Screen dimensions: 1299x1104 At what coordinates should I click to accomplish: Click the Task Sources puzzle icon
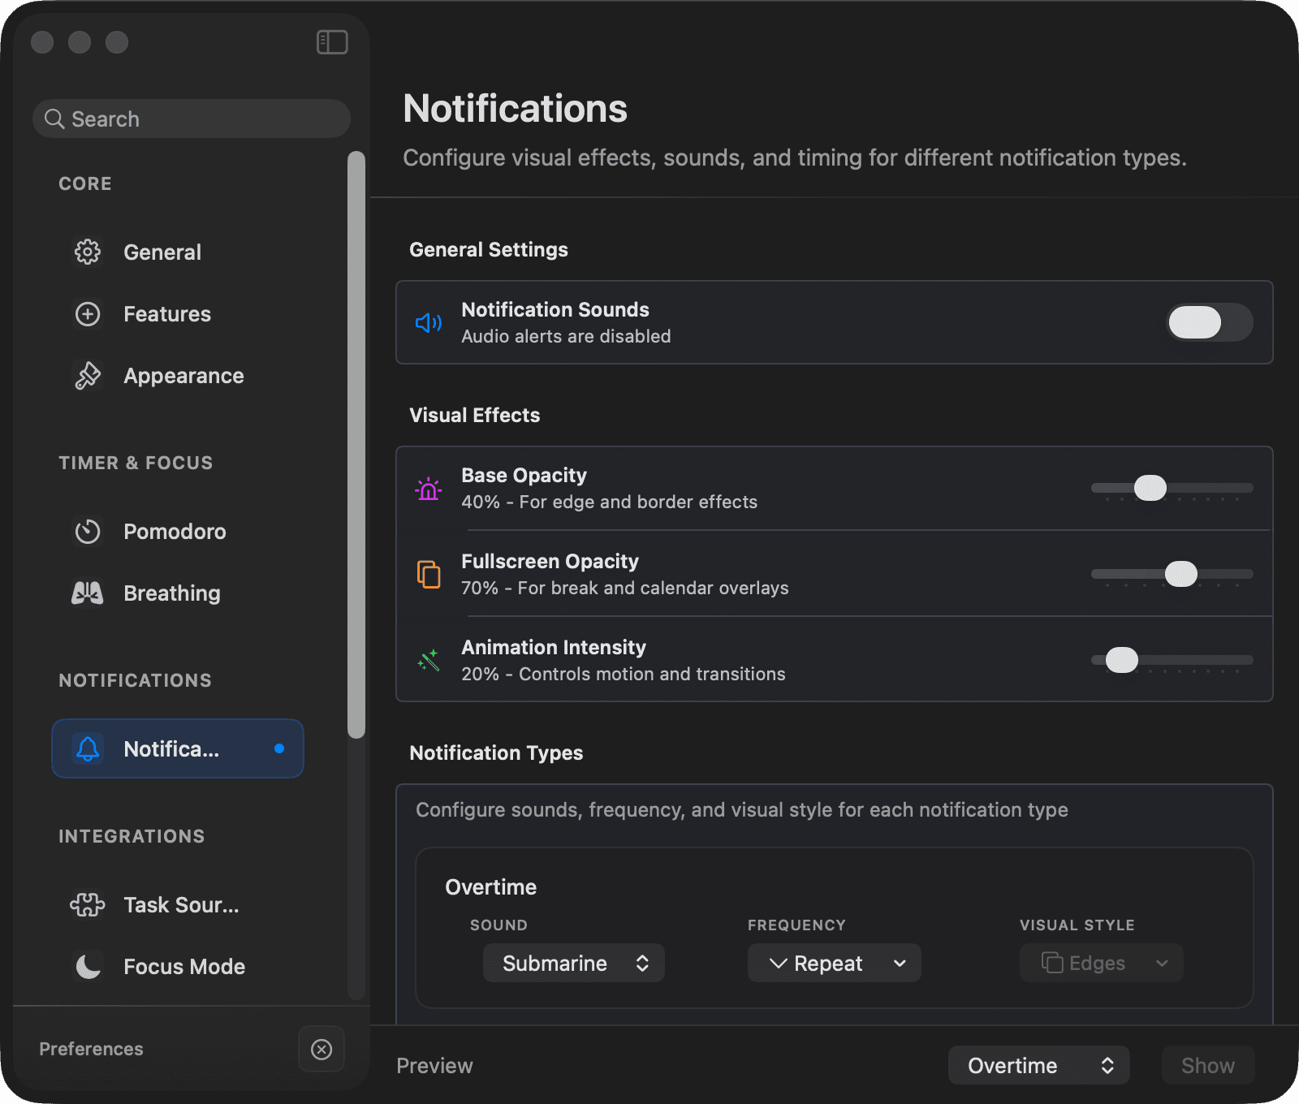click(88, 905)
